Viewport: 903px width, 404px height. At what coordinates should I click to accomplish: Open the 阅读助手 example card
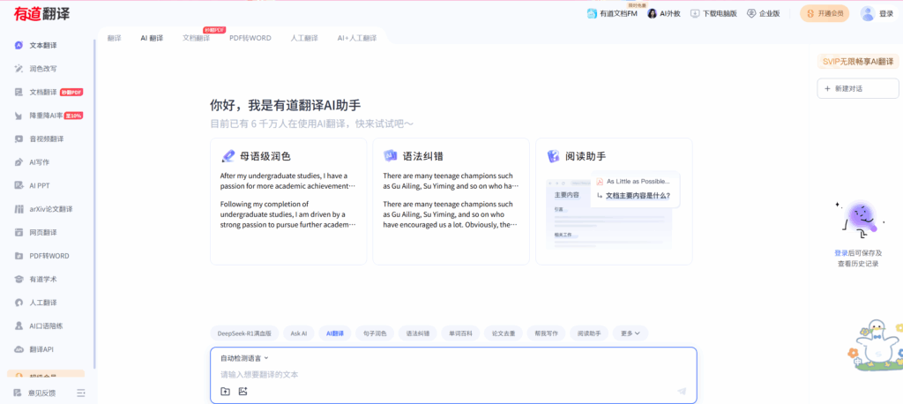614,201
